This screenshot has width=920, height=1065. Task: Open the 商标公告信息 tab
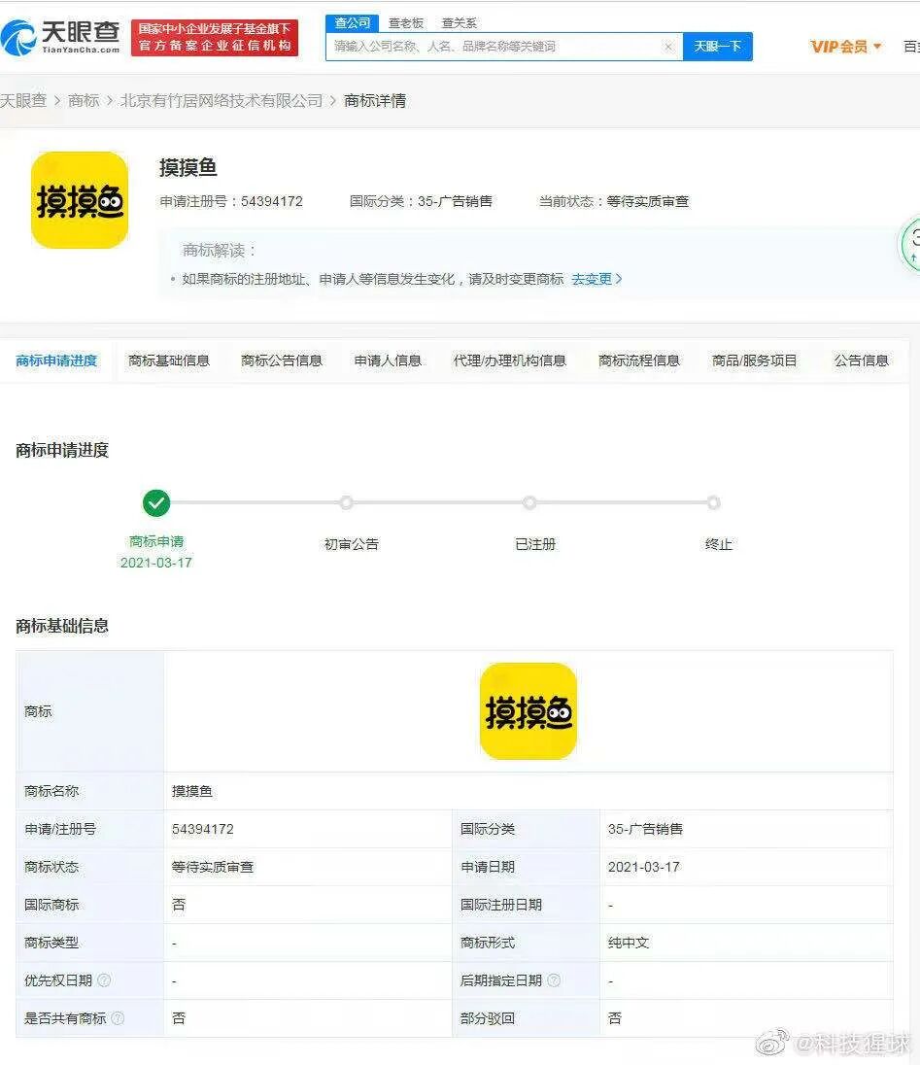click(x=281, y=359)
